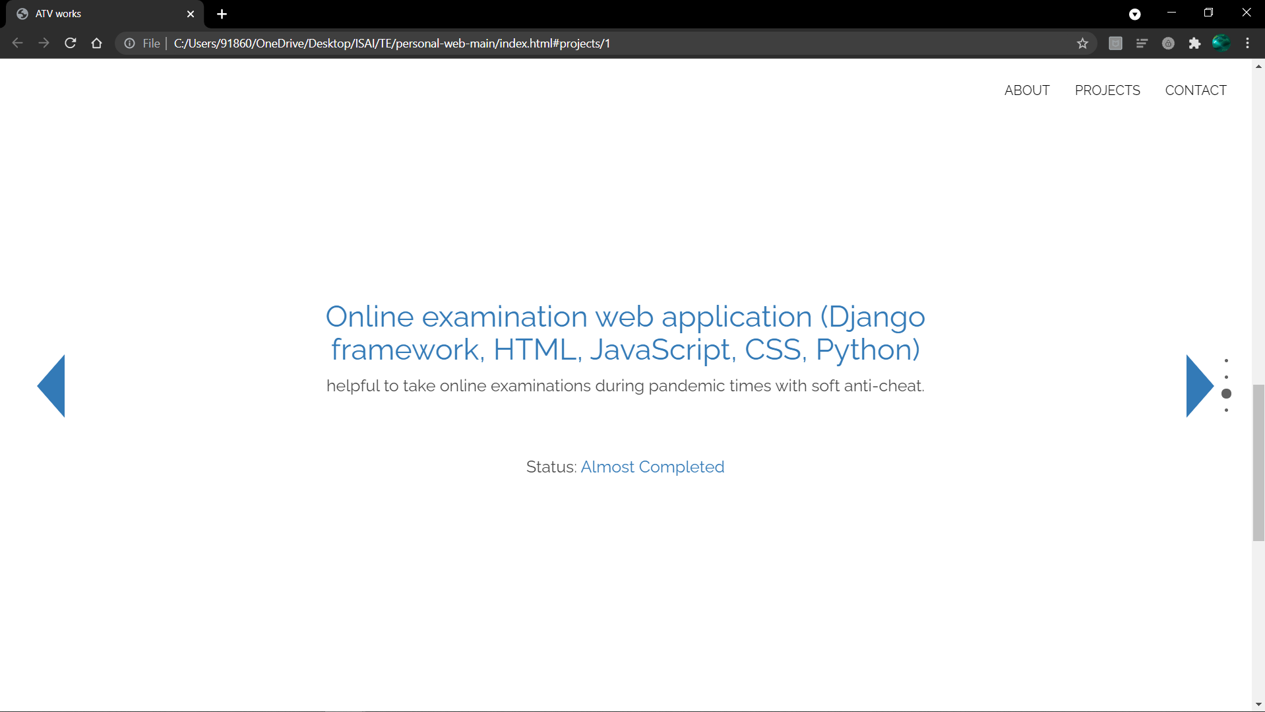This screenshot has height=712, width=1265.
Task: Open the PROJECTS navigation menu item
Action: coord(1107,90)
